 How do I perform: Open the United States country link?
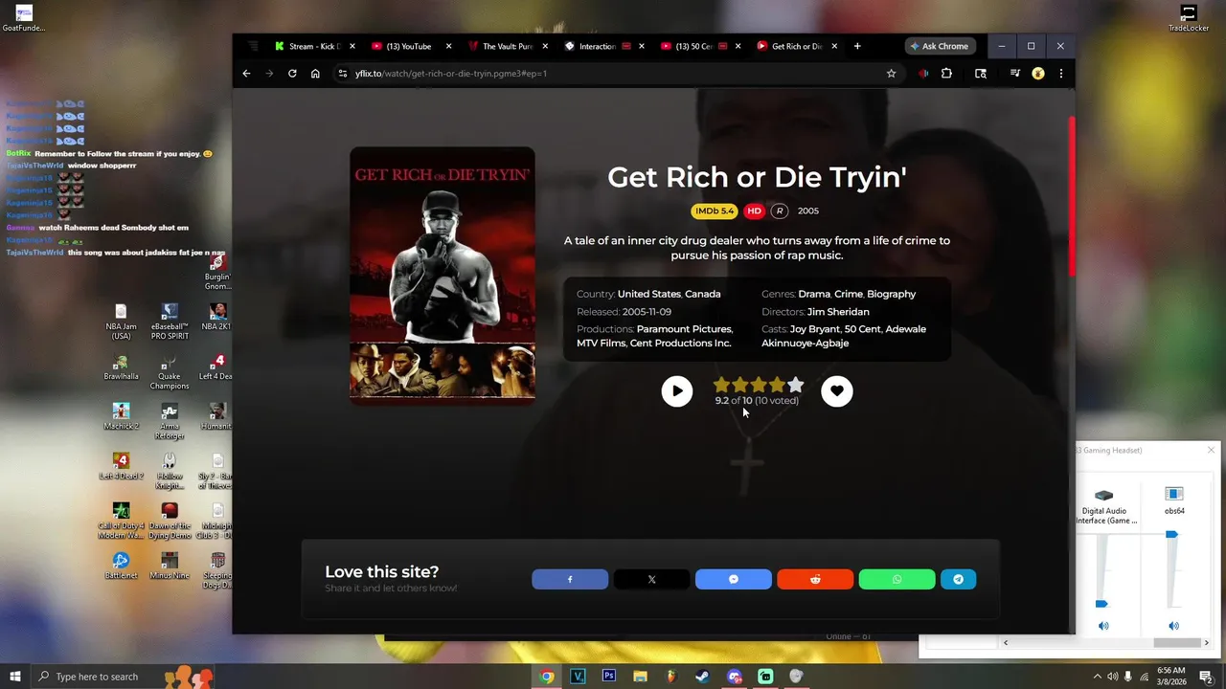(648, 294)
